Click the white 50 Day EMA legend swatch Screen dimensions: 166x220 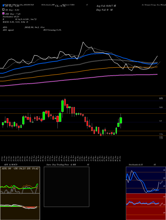pos(3,10)
